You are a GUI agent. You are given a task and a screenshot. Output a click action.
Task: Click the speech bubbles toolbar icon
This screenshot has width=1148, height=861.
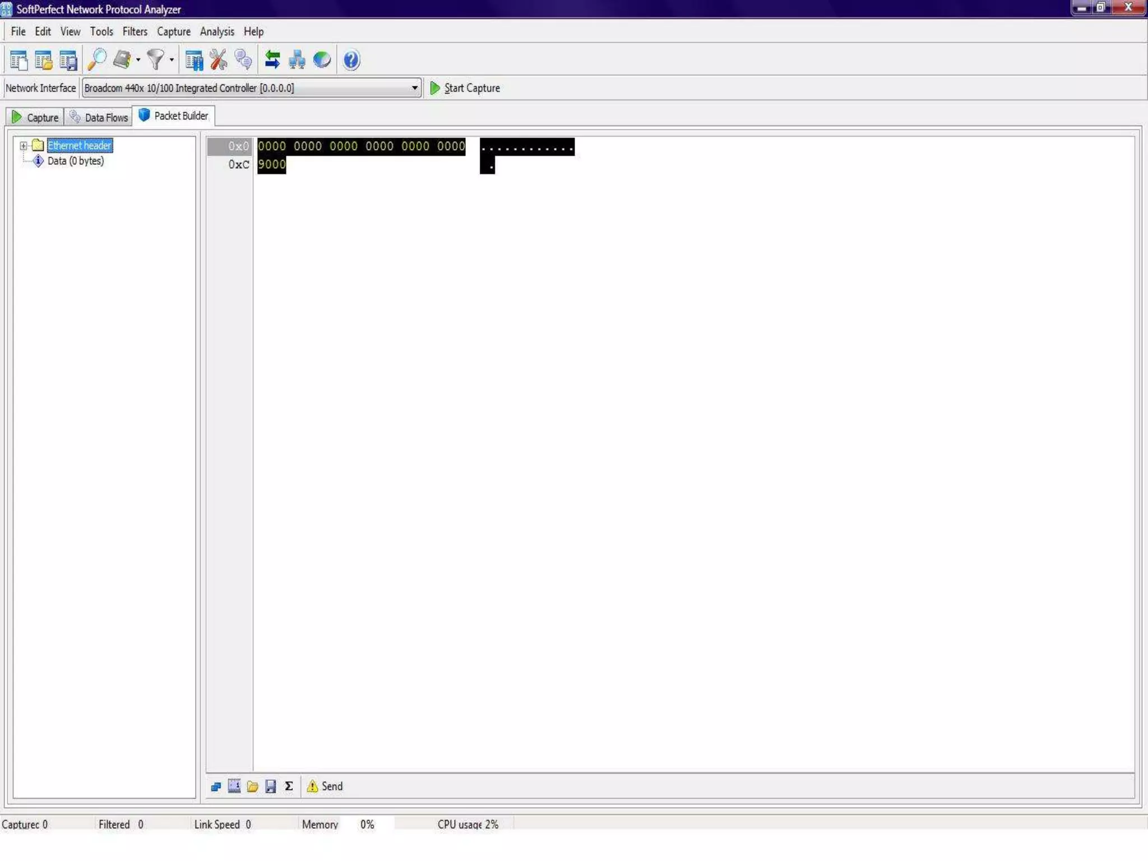(243, 59)
